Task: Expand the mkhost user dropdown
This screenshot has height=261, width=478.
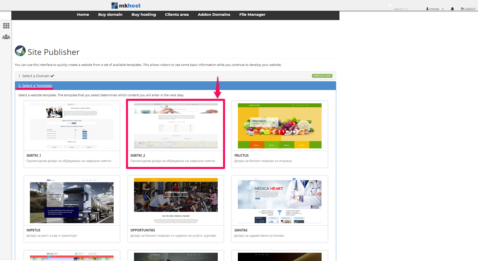Action: [x=435, y=9]
